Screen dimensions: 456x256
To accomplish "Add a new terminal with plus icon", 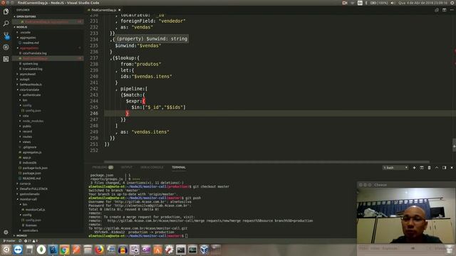I will click(x=414, y=168).
